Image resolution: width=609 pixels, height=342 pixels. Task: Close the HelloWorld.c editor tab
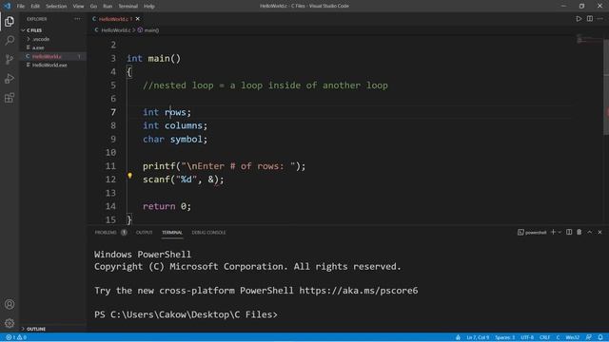tap(137, 19)
